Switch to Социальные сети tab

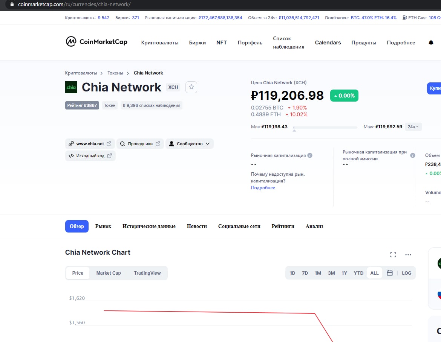[x=239, y=226]
